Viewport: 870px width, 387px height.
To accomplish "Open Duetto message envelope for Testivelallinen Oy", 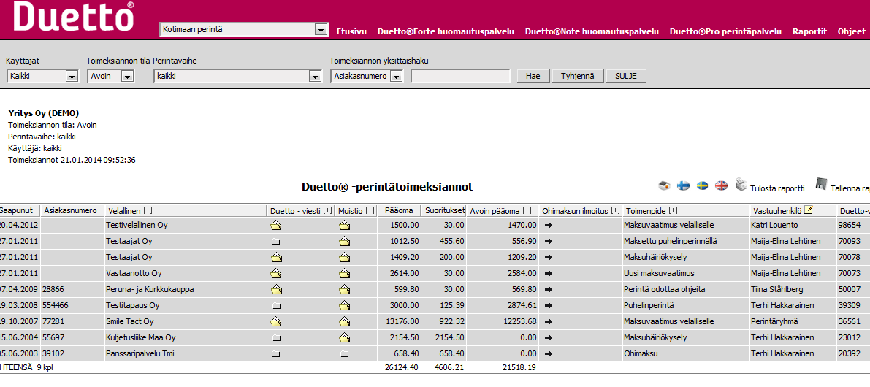I will (276, 226).
